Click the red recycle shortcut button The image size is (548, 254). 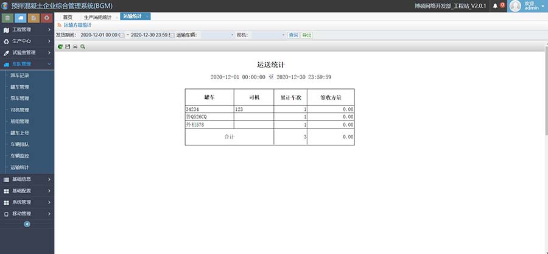pyautogui.click(x=47, y=17)
